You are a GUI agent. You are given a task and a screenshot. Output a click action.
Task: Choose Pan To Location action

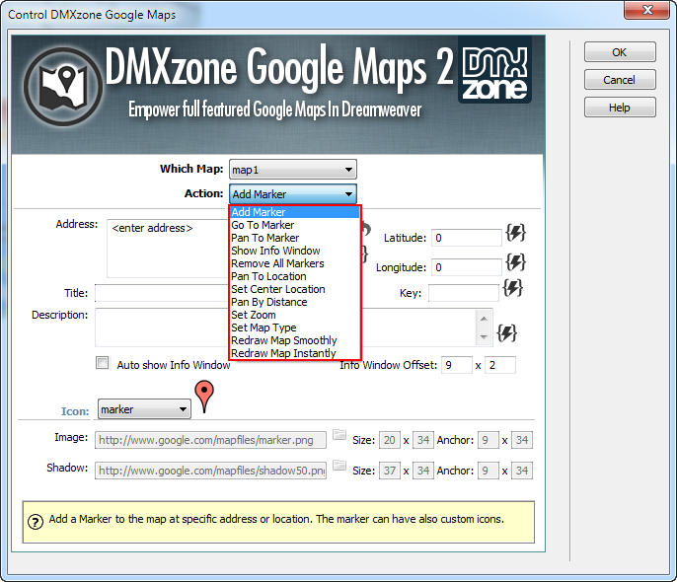click(295, 276)
